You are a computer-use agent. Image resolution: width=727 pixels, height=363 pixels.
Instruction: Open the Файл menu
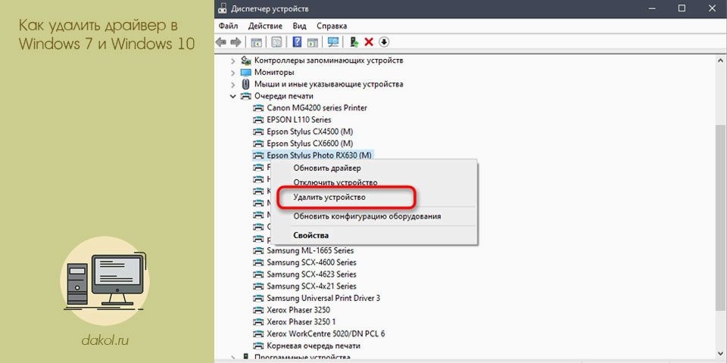click(x=228, y=26)
